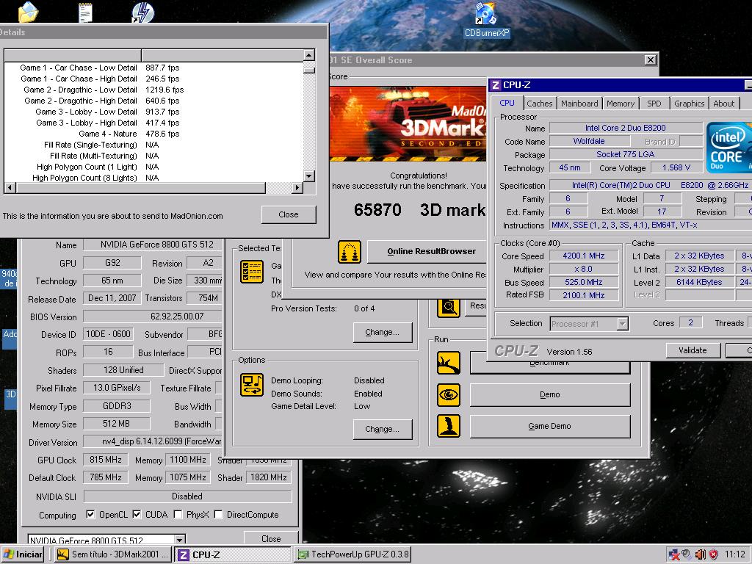Screen dimensions: 752x564
Task: Switch to 3DMark2001 taskbar window
Action: coord(112,554)
